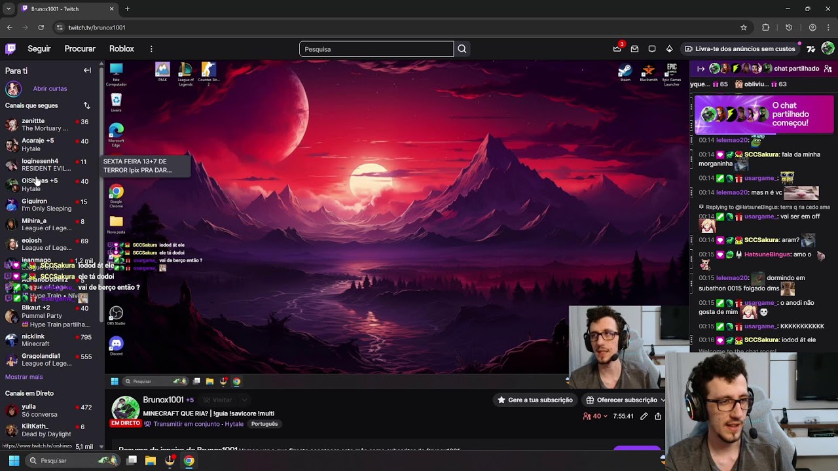Collapse the chat panel arrow
The height and width of the screenshot is (471, 838).
coord(701,69)
